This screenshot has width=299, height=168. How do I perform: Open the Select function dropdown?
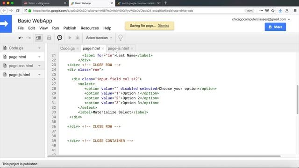click(99, 38)
